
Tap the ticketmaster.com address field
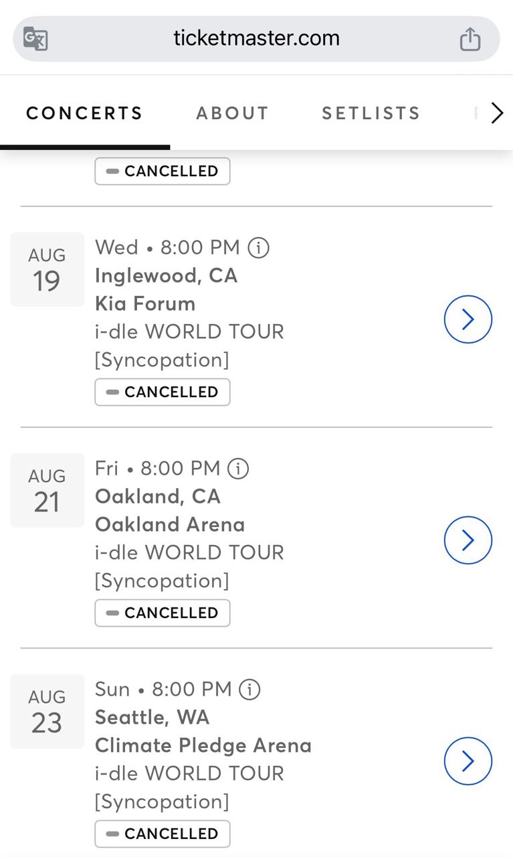(256, 38)
